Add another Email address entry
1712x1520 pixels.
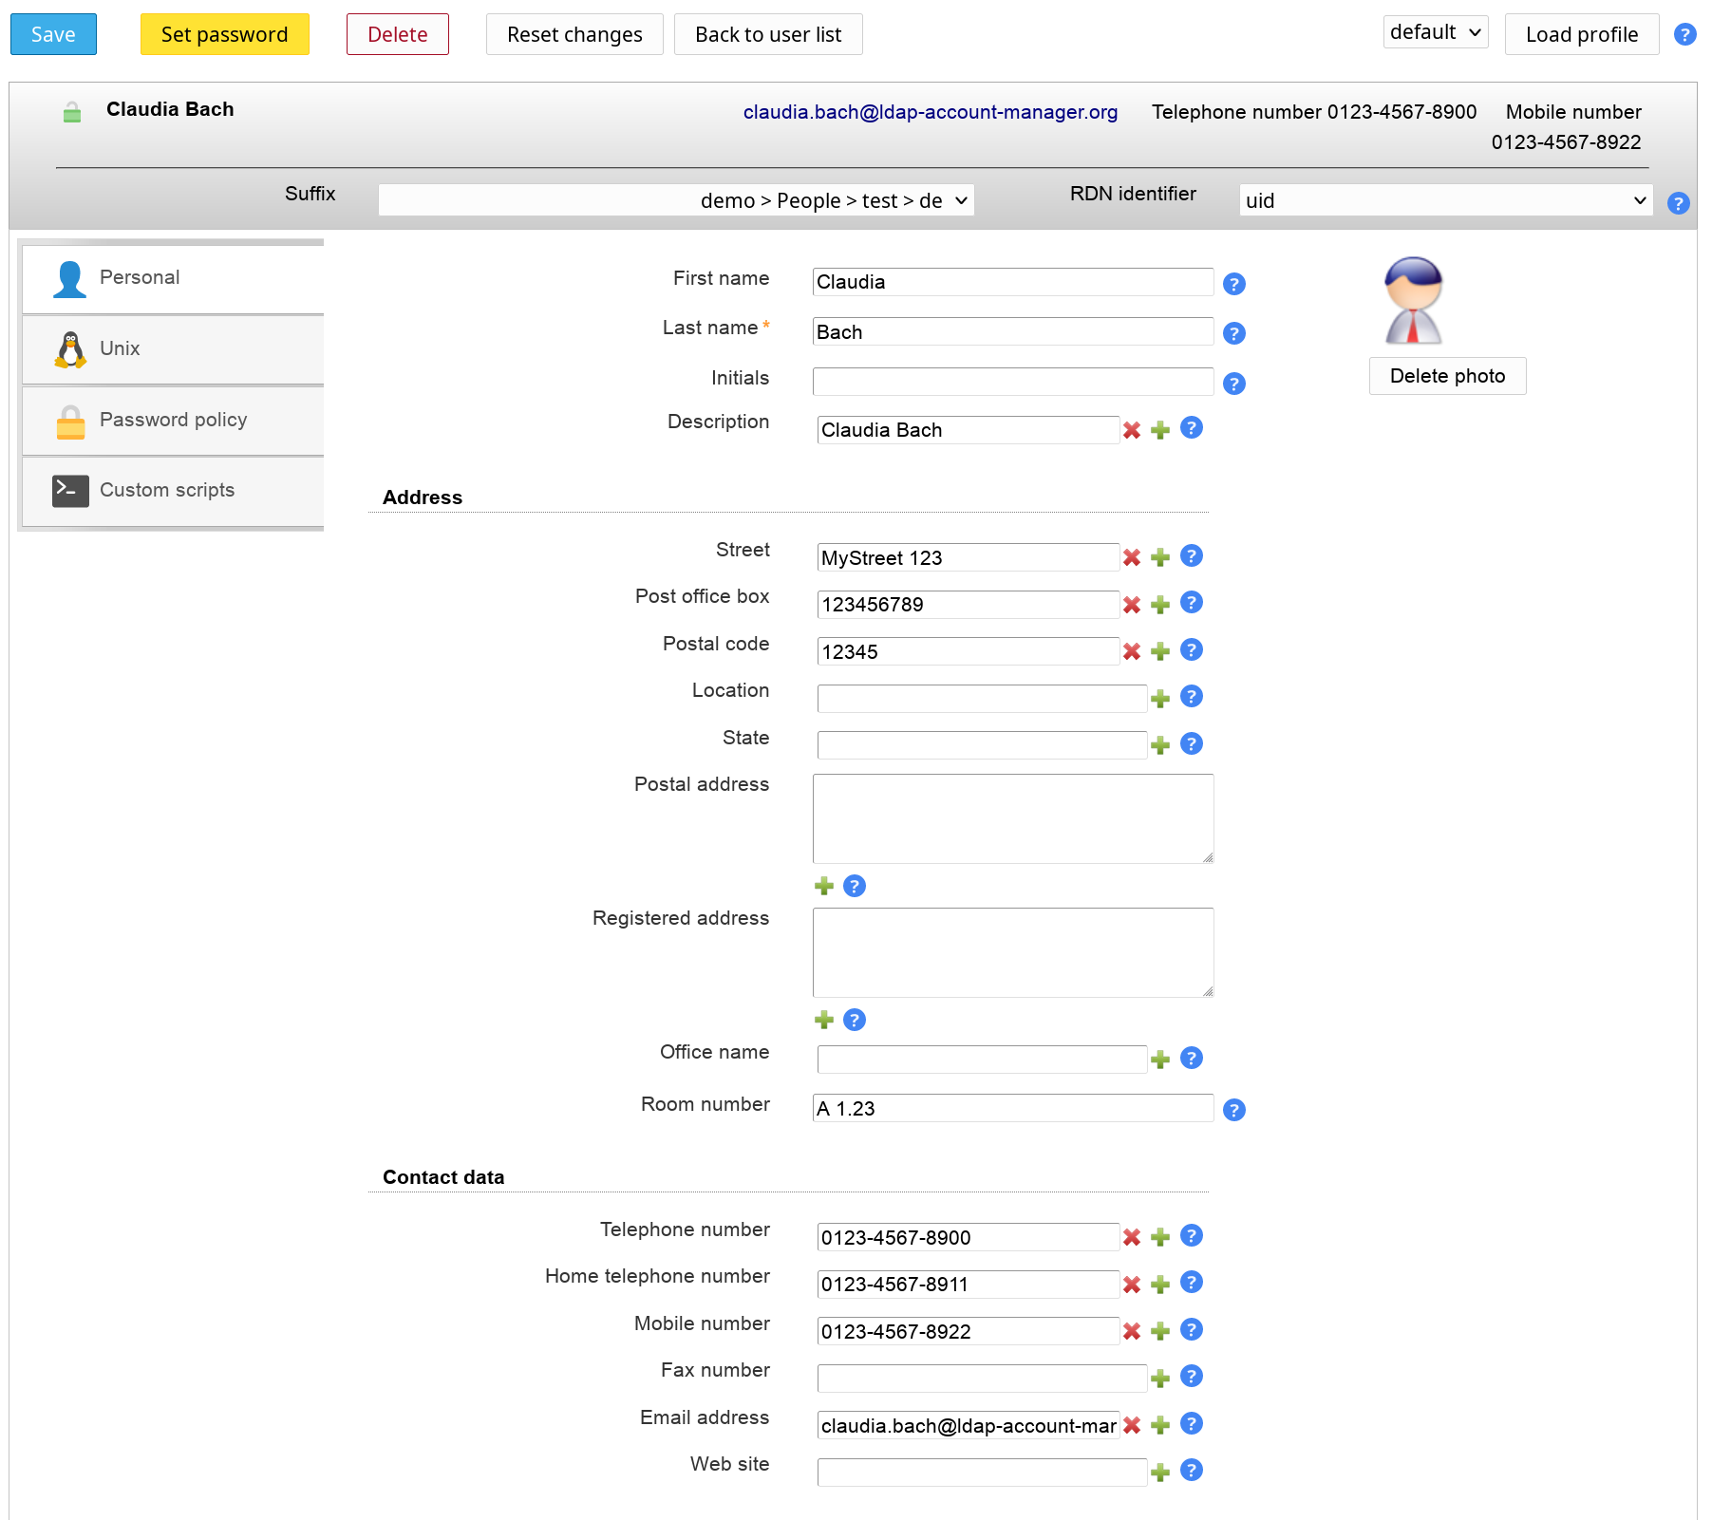click(x=1159, y=1425)
